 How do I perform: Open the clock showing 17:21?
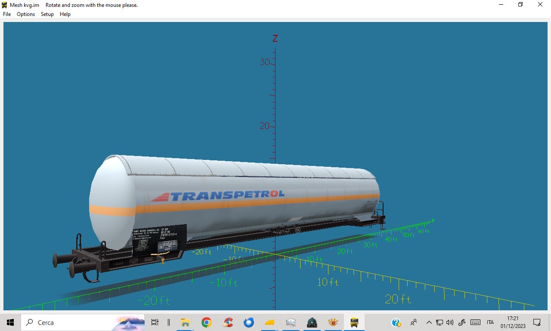(513, 322)
